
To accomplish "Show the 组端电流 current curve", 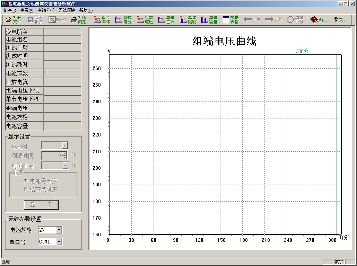I will [x=123, y=20].
